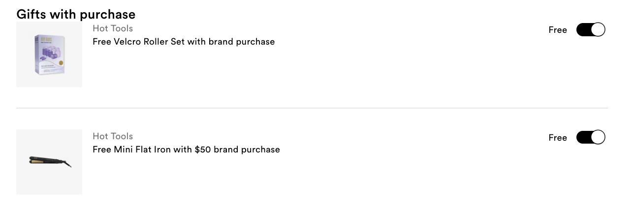
Task: Click Hot Tools brand above Mini Flat Iron
Action: click(113, 136)
